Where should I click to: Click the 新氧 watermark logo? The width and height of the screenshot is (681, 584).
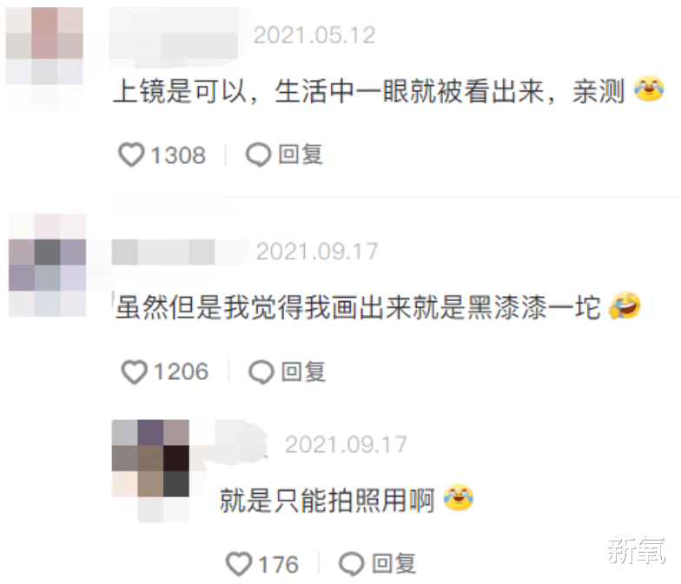pyautogui.click(x=636, y=550)
